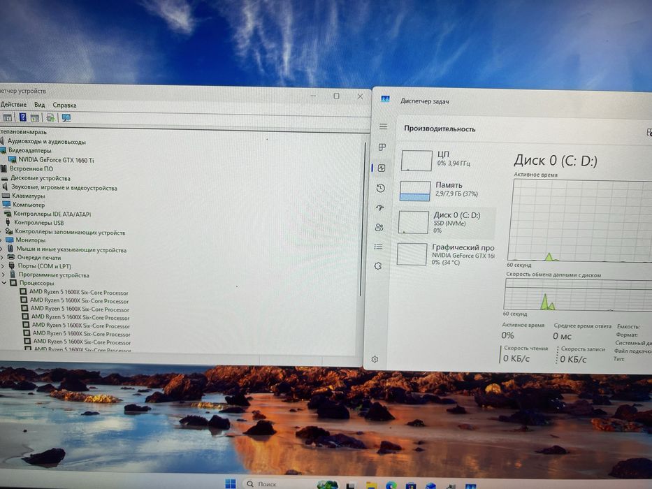This screenshot has height=489, width=652.
Task: Select the ЦП performance entry
Action: tap(448, 160)
